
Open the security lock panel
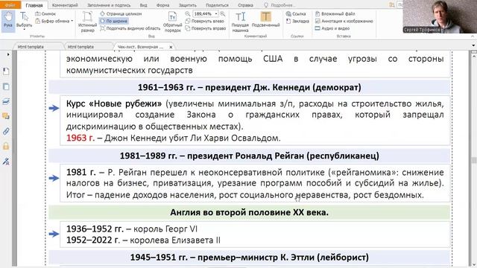pyautogui.click(x=6, y=146)
